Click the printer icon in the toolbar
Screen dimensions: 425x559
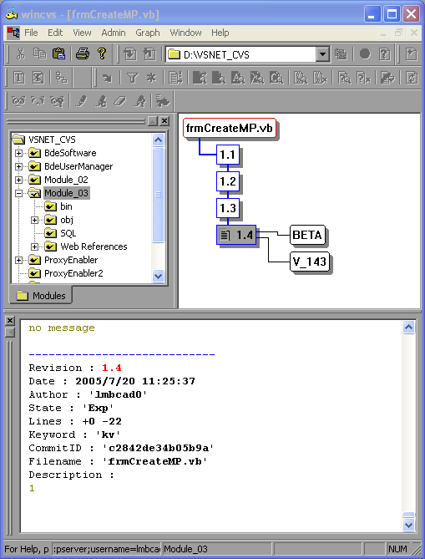pyautogui.click(x=83, y=54)
